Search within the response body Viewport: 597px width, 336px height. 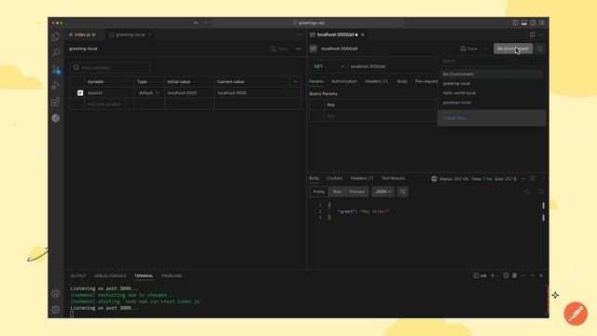coord(541,191)
